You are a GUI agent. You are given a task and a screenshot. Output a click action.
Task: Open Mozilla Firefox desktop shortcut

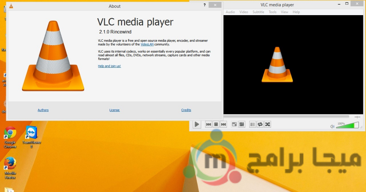[10, 168]
